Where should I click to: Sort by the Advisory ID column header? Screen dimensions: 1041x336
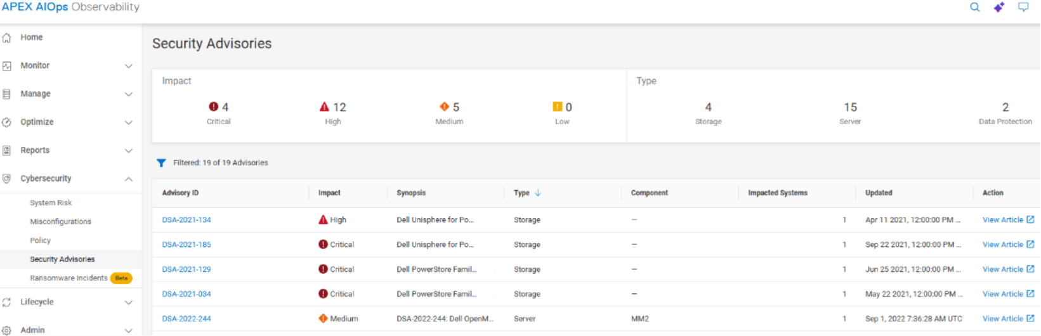pyautogui.click(x=180, y=193)
